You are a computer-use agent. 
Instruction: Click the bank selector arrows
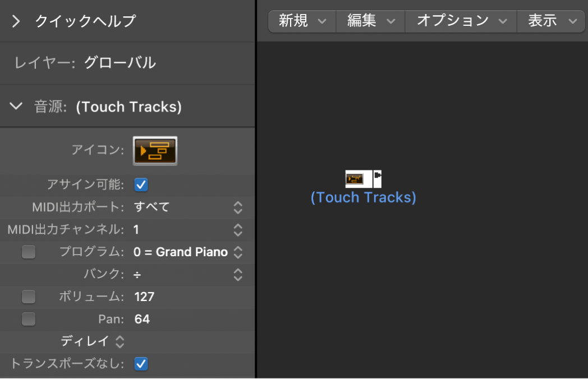tap(237, 275)
